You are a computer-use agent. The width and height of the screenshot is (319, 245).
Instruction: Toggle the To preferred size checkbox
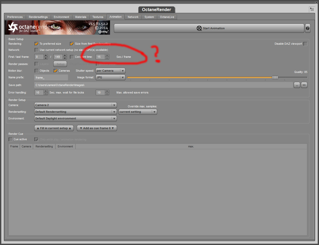tap(37, 44)
